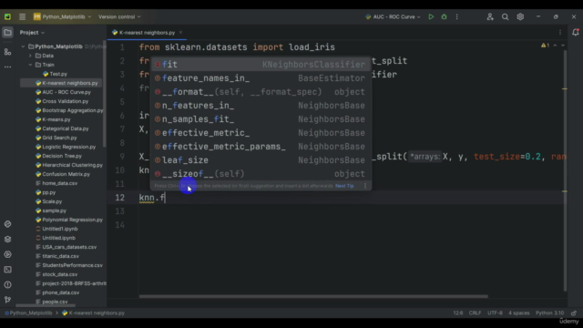Open the Python_Matplotlib project dropdown
This screenshot has height=328, width=583.
pyautogui.click(x=63, y=16)
